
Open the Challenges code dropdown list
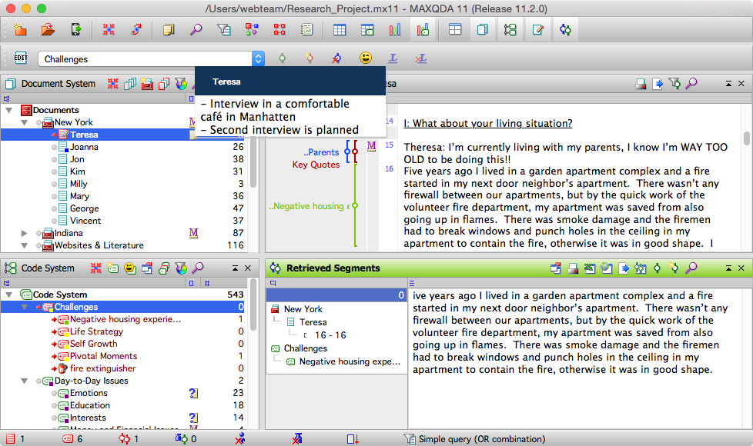(x=259, y=58)
